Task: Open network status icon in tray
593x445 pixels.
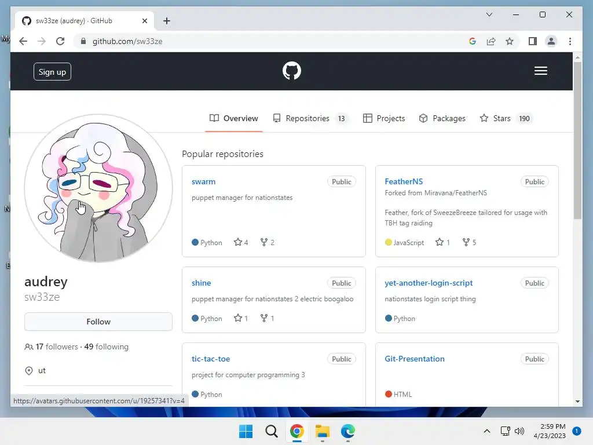Action: click(505, 431)
